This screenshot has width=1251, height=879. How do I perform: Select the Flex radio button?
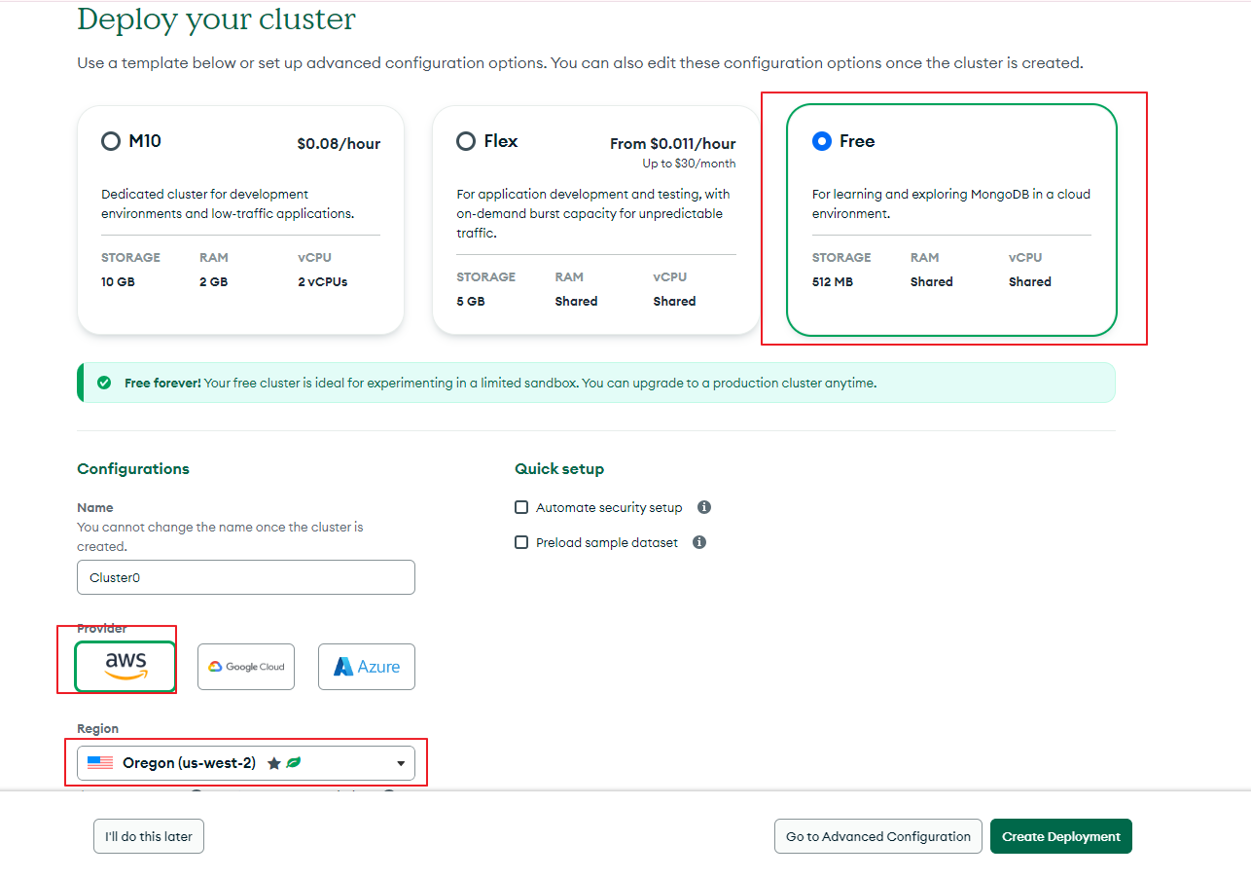click(x=466, y=141)
